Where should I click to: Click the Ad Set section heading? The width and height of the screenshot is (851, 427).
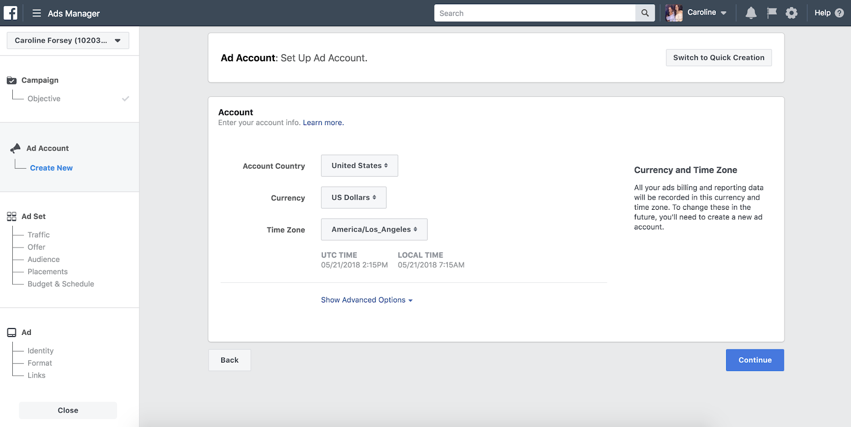coord(34,216)
